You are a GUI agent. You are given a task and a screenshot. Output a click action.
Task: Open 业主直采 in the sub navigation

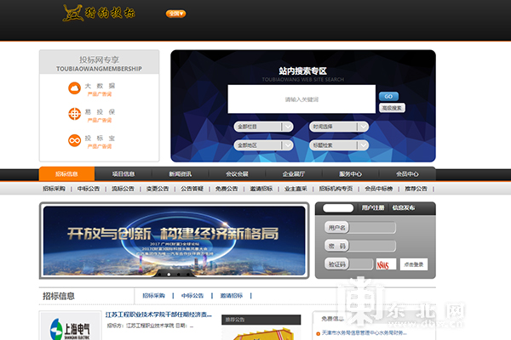coord(296,189)
